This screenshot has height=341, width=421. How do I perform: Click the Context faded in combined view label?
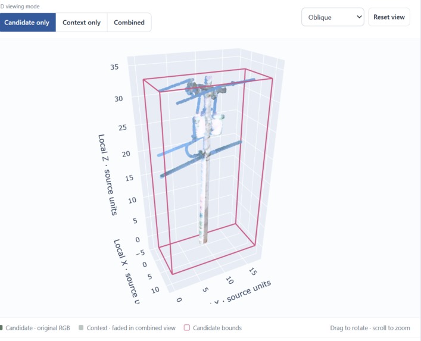(x=131, y=328)
